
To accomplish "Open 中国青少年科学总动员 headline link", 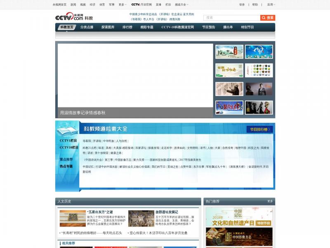I will point(143,14).
